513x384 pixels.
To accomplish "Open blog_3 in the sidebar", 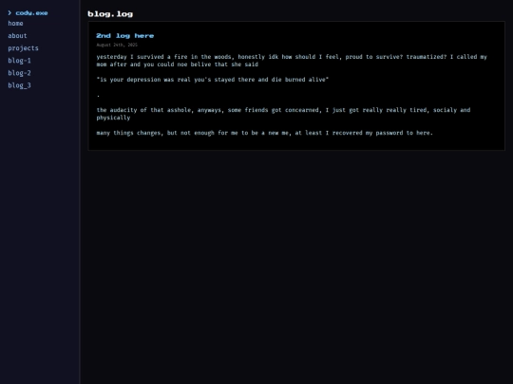I will pyautogui.click(x=19, y=85).
